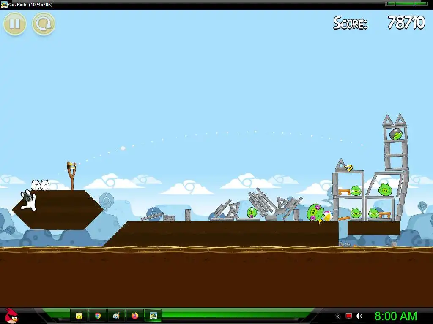Click the pig in the lower right room
433x324 pixels.
click(374, 213)
